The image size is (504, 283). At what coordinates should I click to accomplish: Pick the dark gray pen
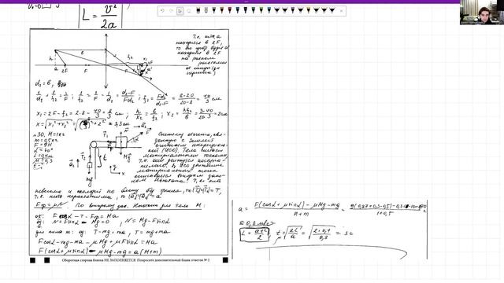click(214, 10)
